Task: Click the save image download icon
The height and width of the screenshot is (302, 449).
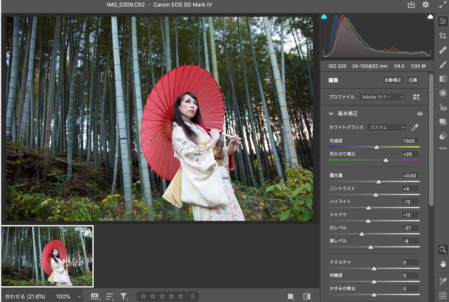Action: [411, 5]
